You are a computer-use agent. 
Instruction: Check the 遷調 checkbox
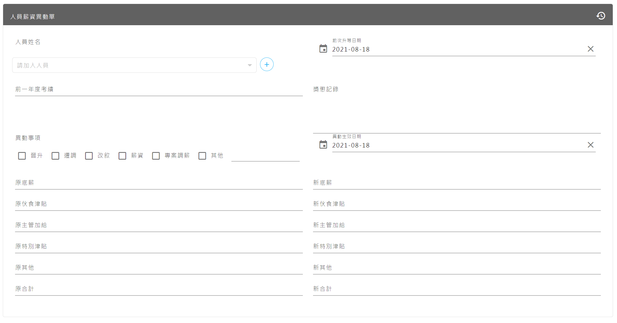click(x=55, y=156)
